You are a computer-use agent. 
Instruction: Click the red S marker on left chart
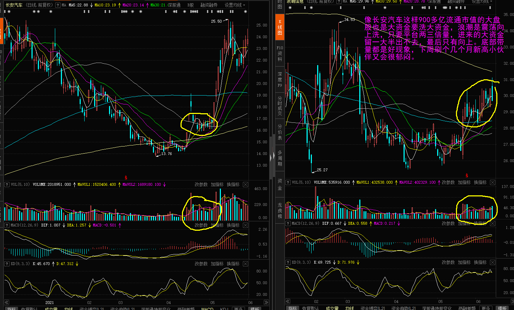(x=126, y=178)
